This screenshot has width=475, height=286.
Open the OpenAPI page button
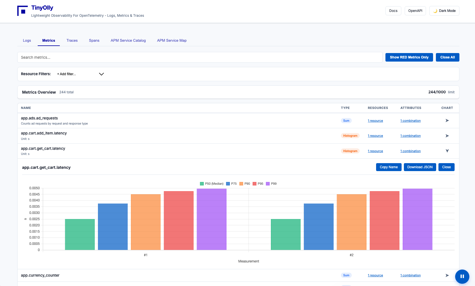tap(415, 11)
